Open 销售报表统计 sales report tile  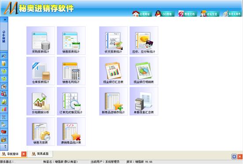[x=71, y=41]
